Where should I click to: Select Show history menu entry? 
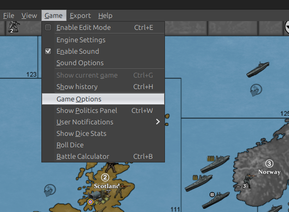77,87
